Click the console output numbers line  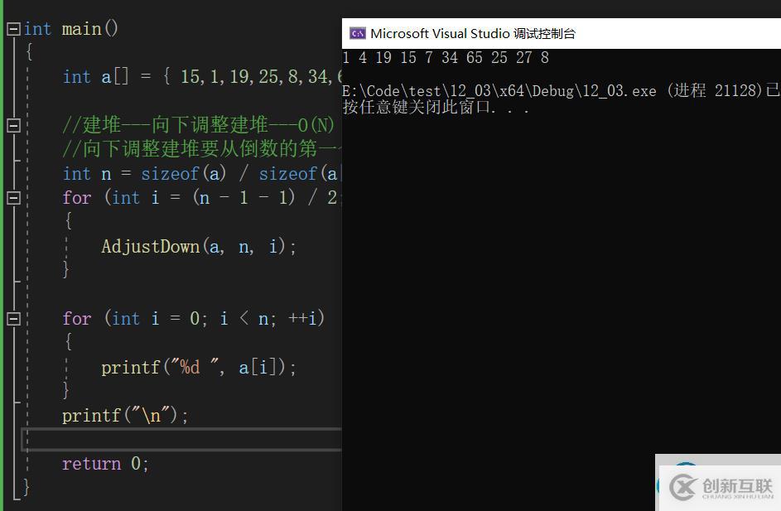(x=445, y=58)
